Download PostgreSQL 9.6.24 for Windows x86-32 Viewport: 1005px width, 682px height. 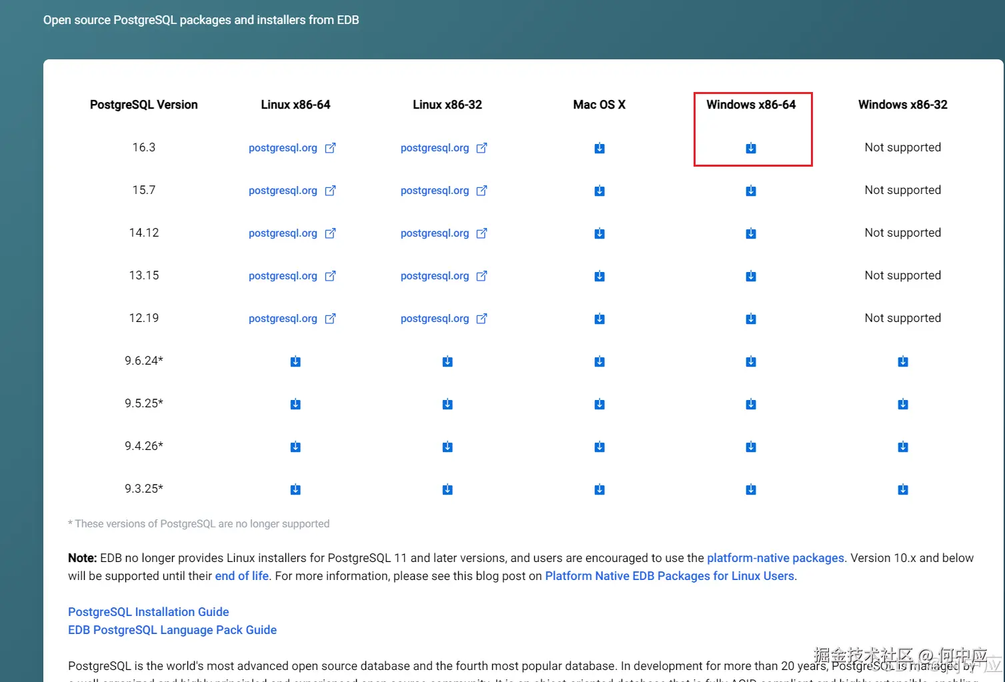tap(903, 361)
